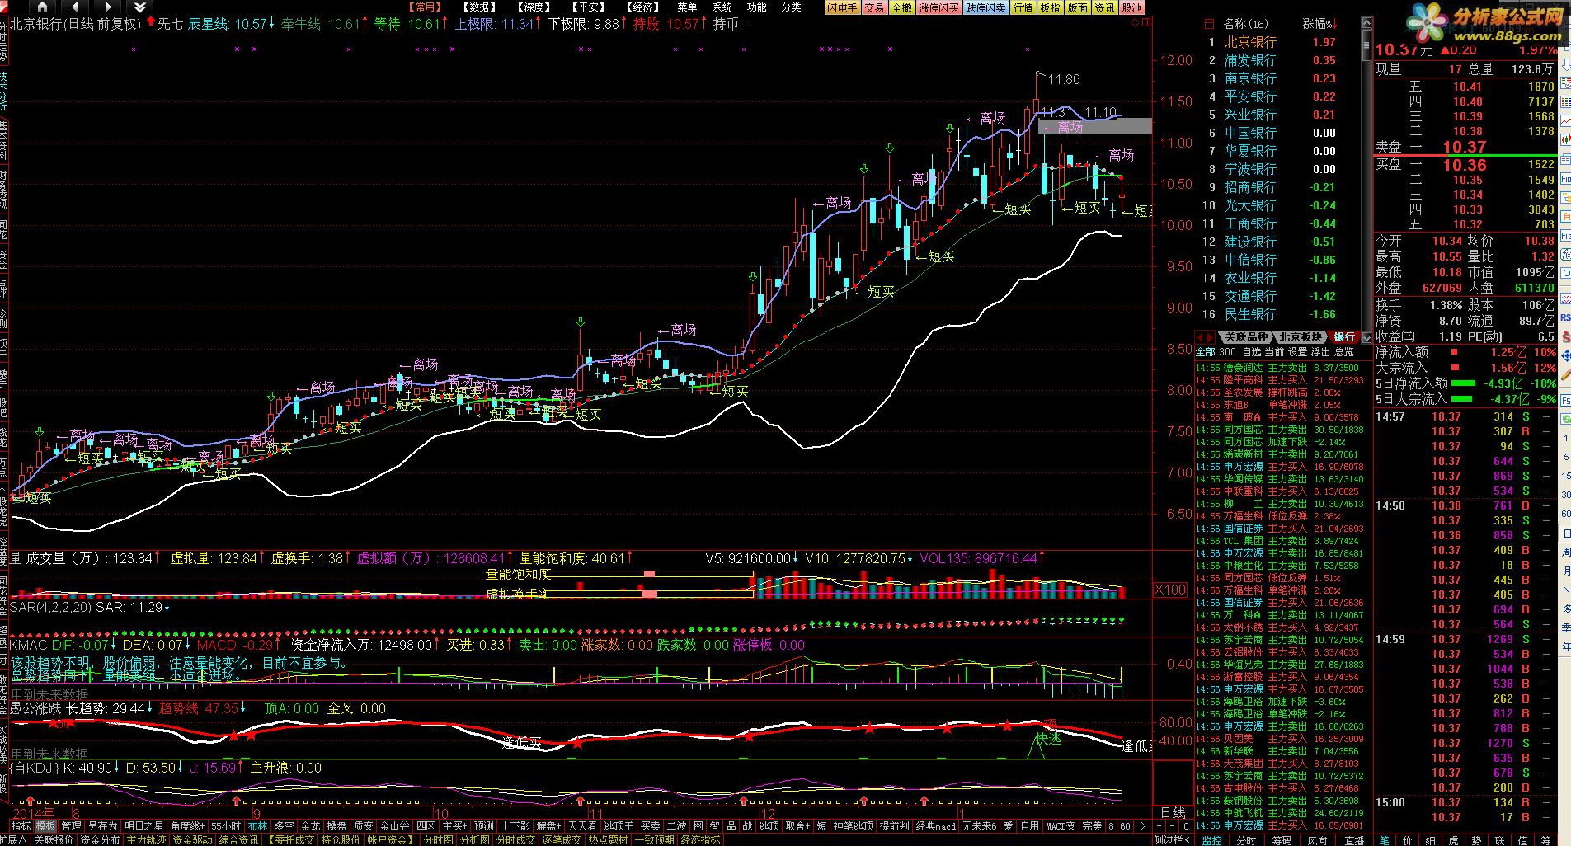Viewport: 1571px width, 846px height.
Task: Click the 交易 button
Action: tap(874, 7)
